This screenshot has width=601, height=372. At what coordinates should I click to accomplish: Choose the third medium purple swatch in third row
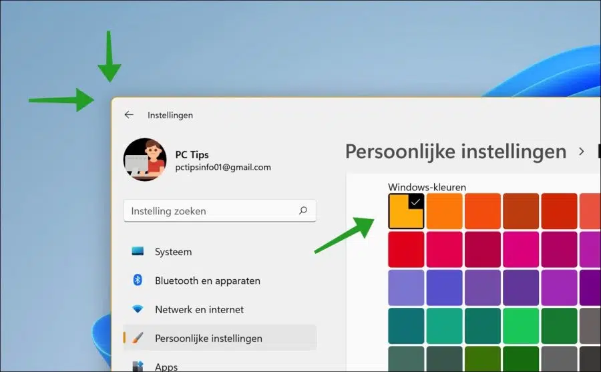click(x=483, y=288)
